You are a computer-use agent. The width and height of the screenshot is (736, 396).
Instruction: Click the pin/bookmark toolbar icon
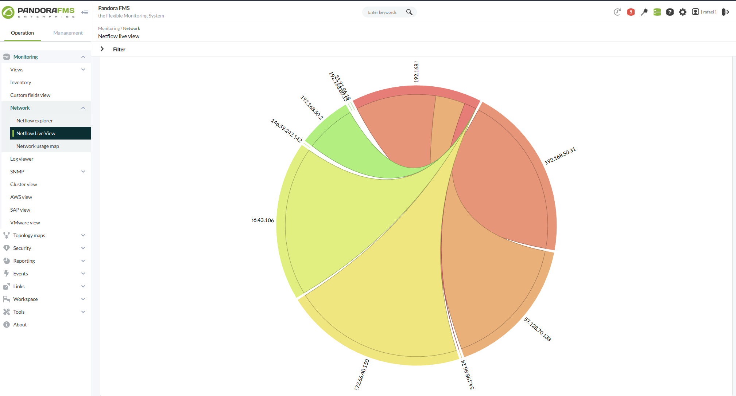tap(643, 12)
